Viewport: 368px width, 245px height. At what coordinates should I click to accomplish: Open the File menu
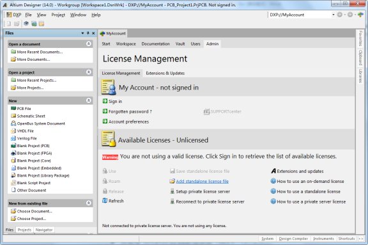(x=28, y=15)
